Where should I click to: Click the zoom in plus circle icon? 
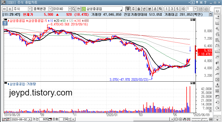(x=180, y=119)
